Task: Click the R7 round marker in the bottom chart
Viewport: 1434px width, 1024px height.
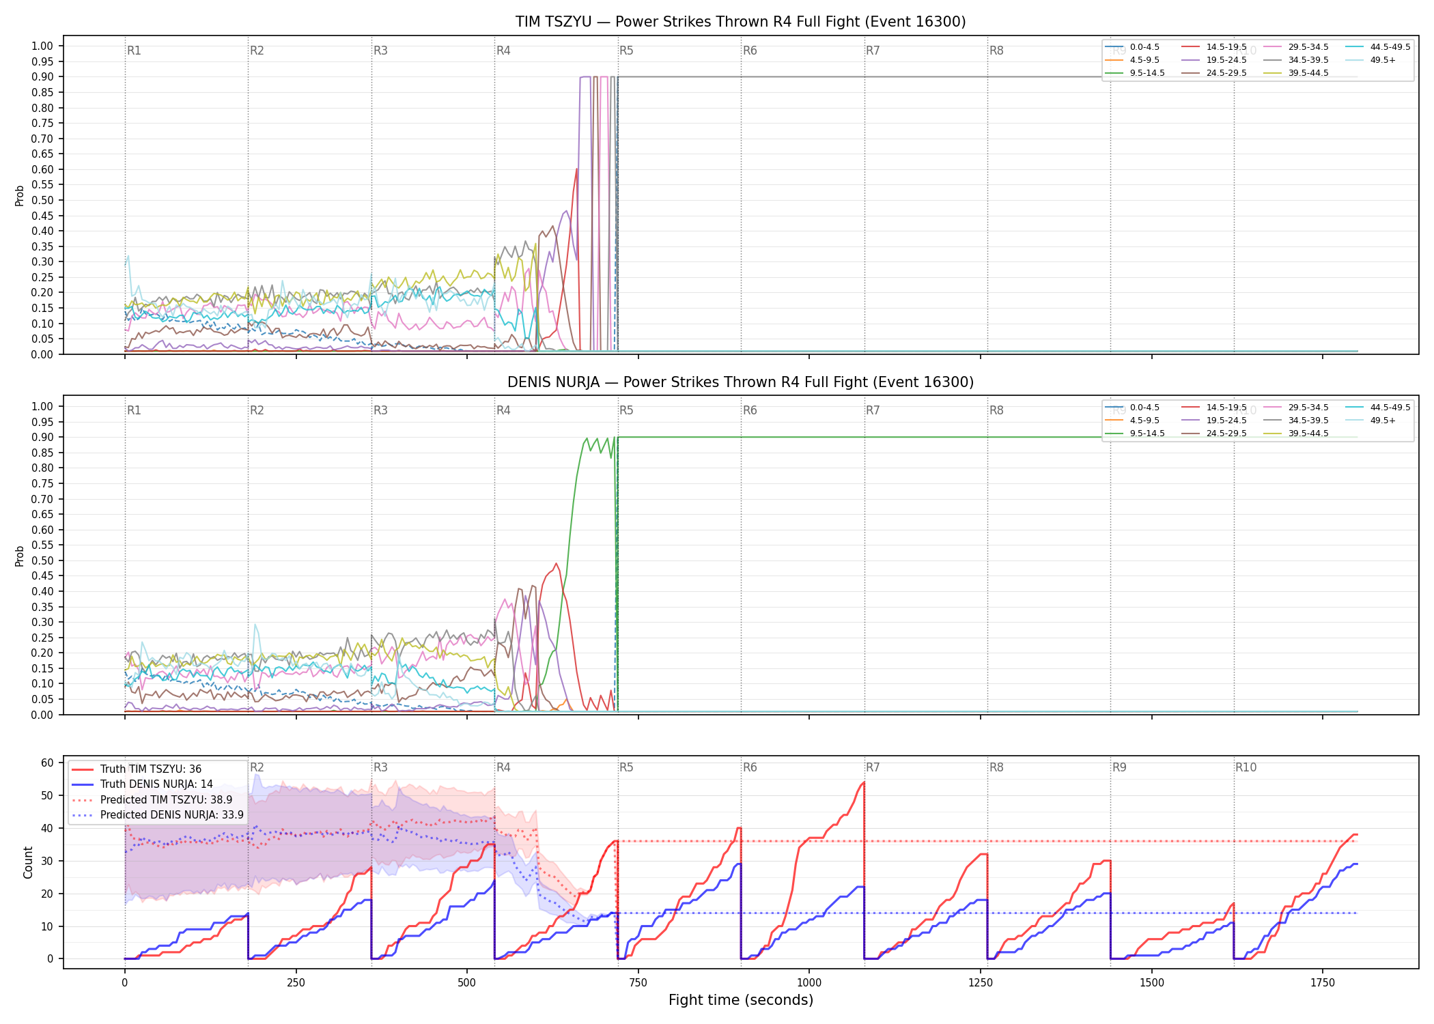Action: coord(873,767)
